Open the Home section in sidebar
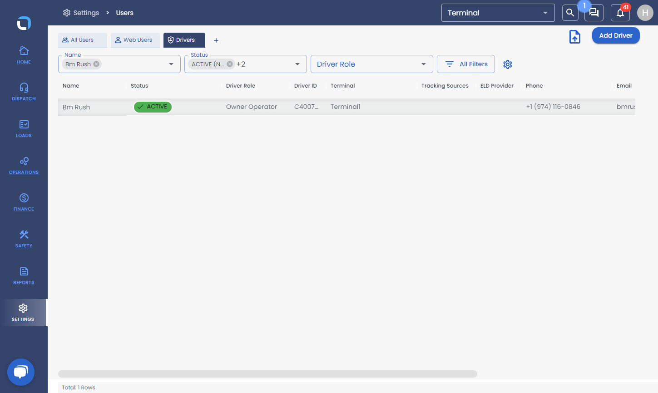 (x=24, y=55)
